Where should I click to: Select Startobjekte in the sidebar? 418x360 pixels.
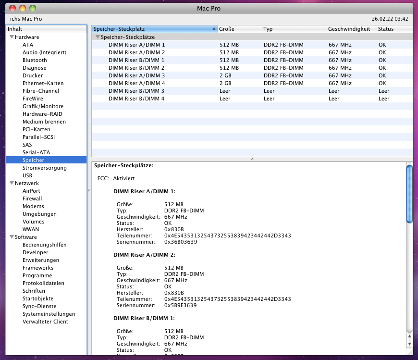[38, 298]
